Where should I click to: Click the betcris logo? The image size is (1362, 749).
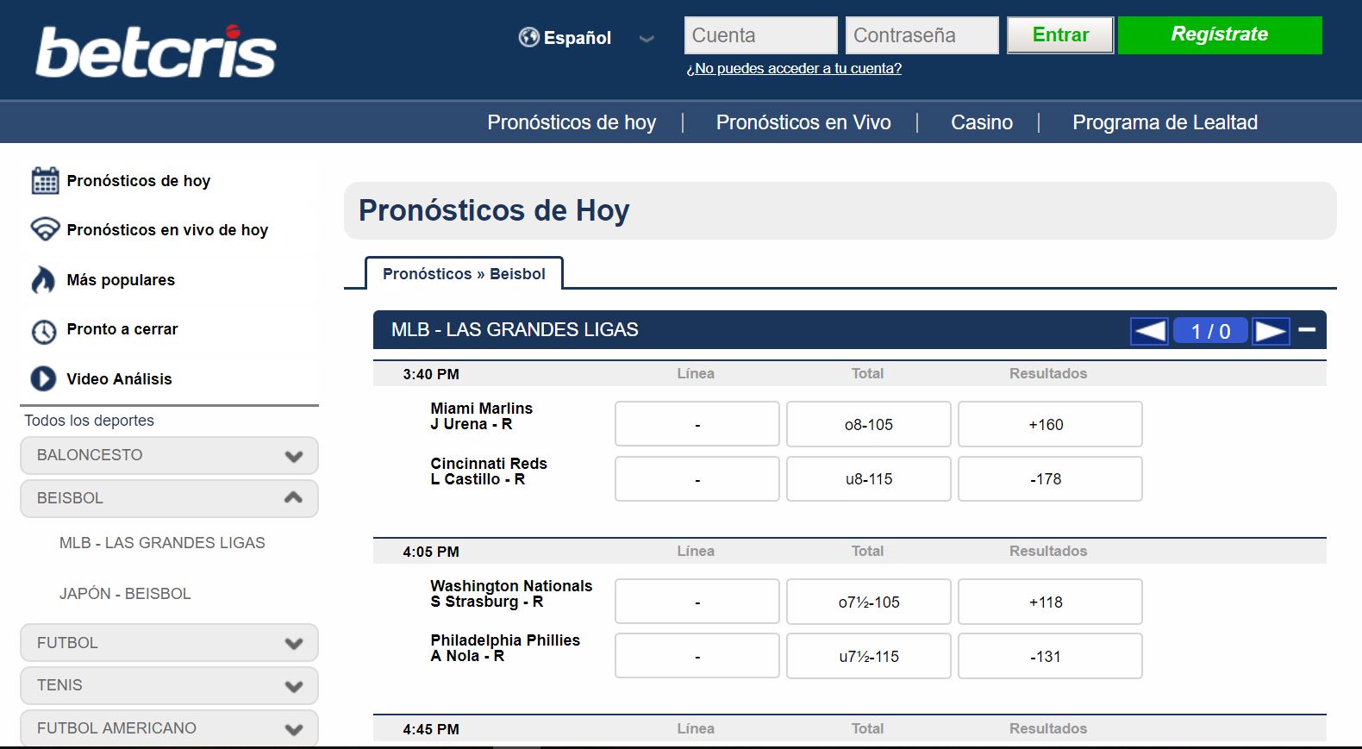tap(156, 52)
